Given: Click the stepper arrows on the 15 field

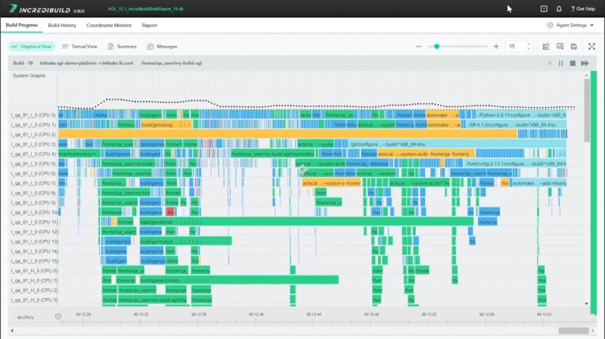Looking at the screenshot, I should tap(529, 46).
